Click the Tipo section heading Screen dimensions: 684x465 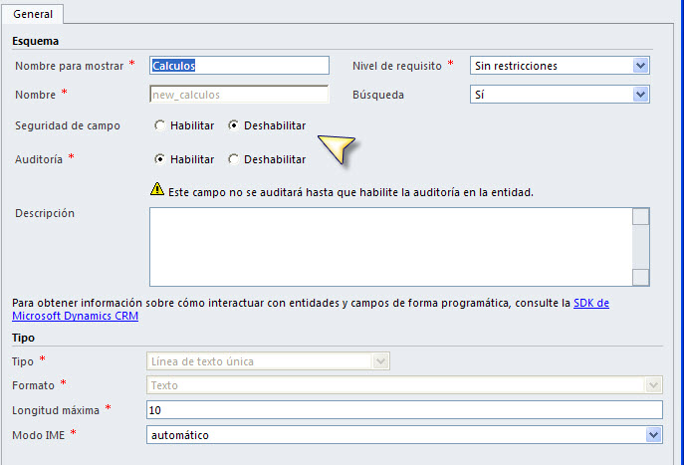pos(23,338)
